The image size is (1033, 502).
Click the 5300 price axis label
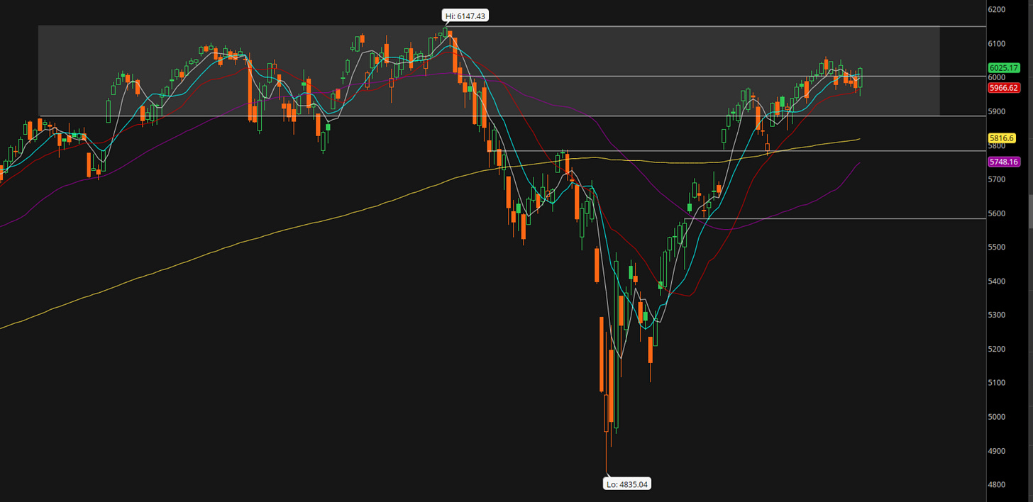coord(997,316)
